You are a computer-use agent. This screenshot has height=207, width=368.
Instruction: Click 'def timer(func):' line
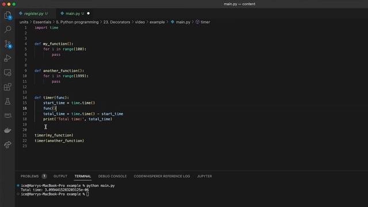coord(52,98)
